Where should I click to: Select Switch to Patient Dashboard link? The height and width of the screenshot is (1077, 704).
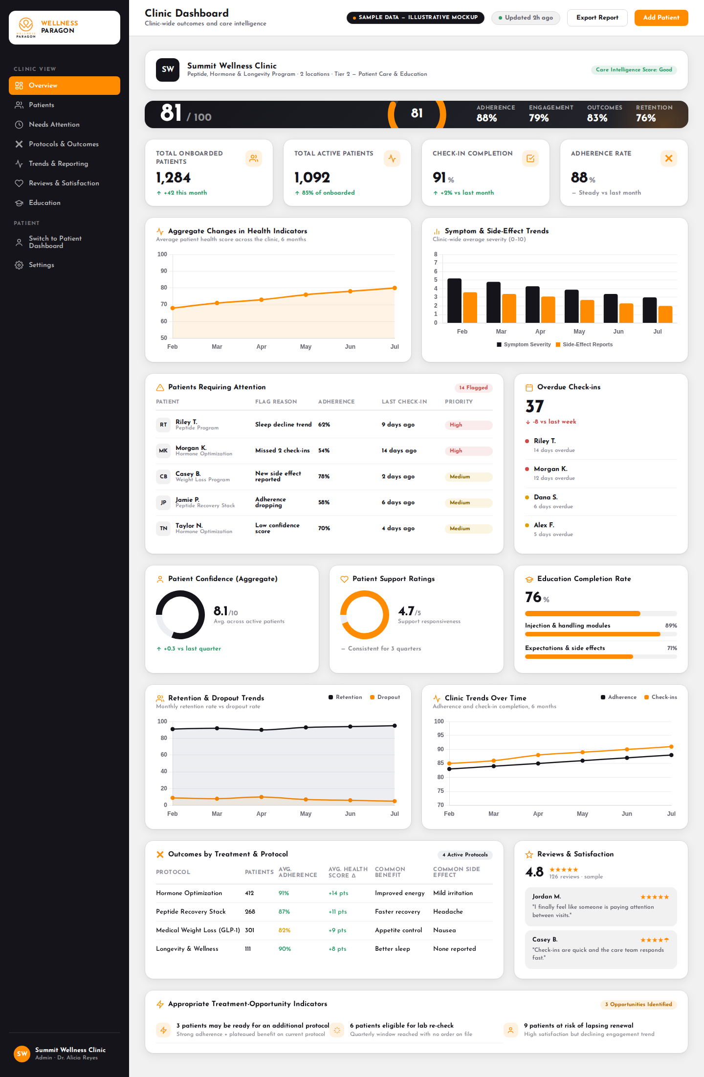click(65, 242)
